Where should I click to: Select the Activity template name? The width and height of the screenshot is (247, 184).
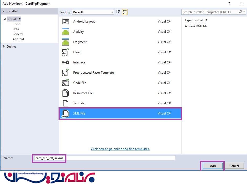tap(78, 32)
